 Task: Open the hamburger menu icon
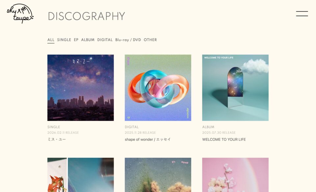tap(302, 14)
